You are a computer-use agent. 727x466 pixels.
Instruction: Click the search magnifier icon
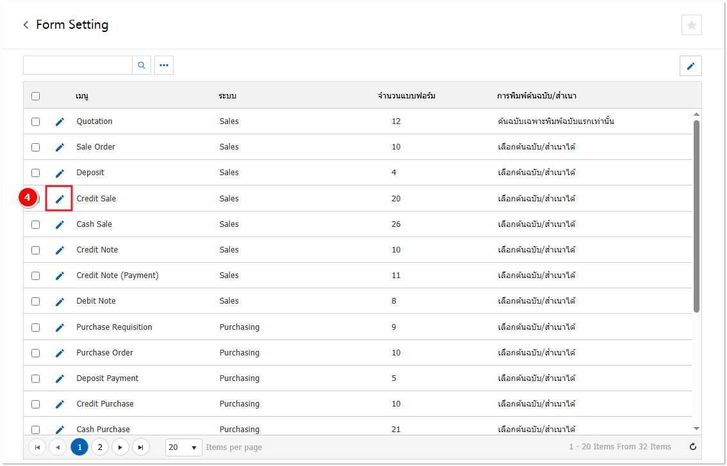142,65
